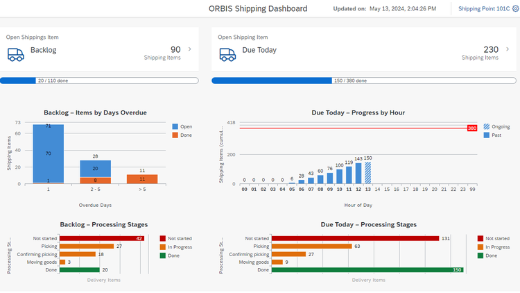Click the red 380 target line label
The width and height of the screenshot is (520, 293).
[x=472, y=128]
